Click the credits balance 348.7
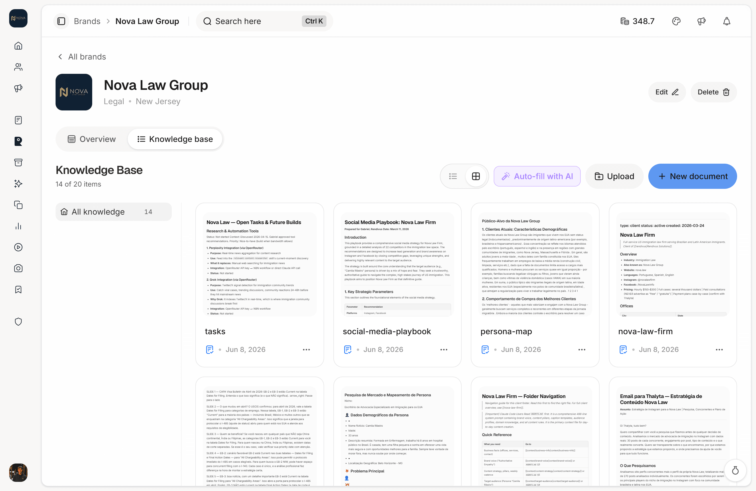 click(x=637, y=21)
